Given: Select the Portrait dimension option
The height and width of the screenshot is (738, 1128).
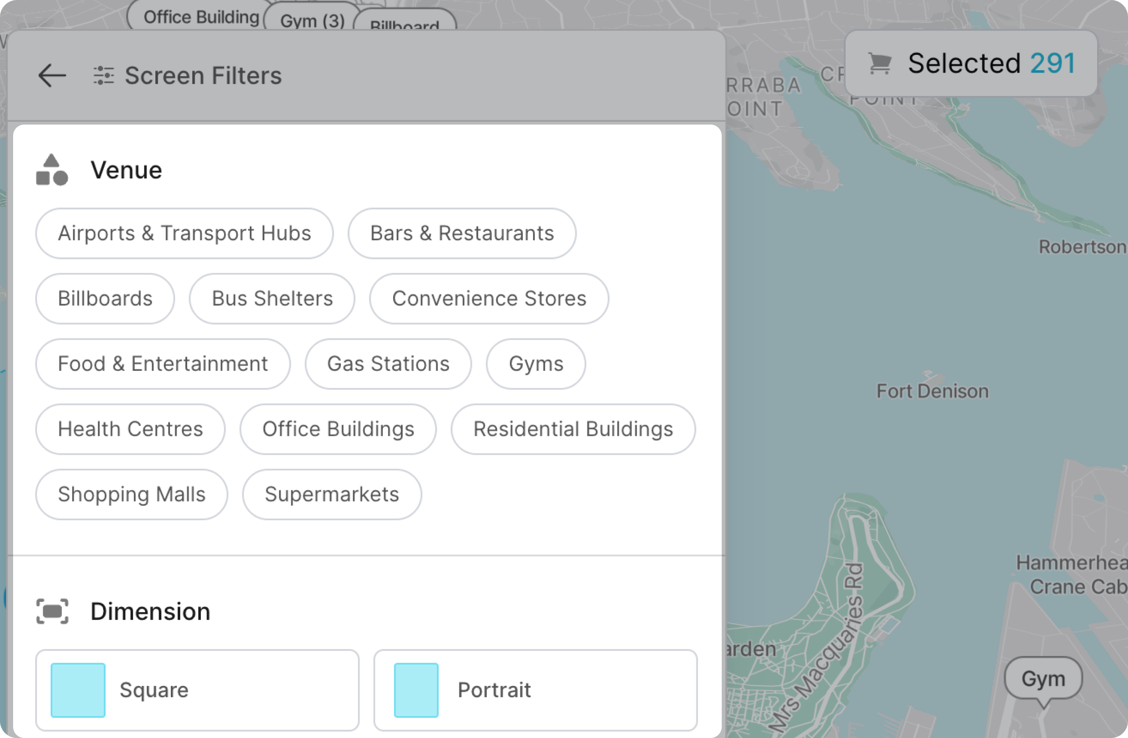Looking at the screenshot, I should click(x=535, y=691).
